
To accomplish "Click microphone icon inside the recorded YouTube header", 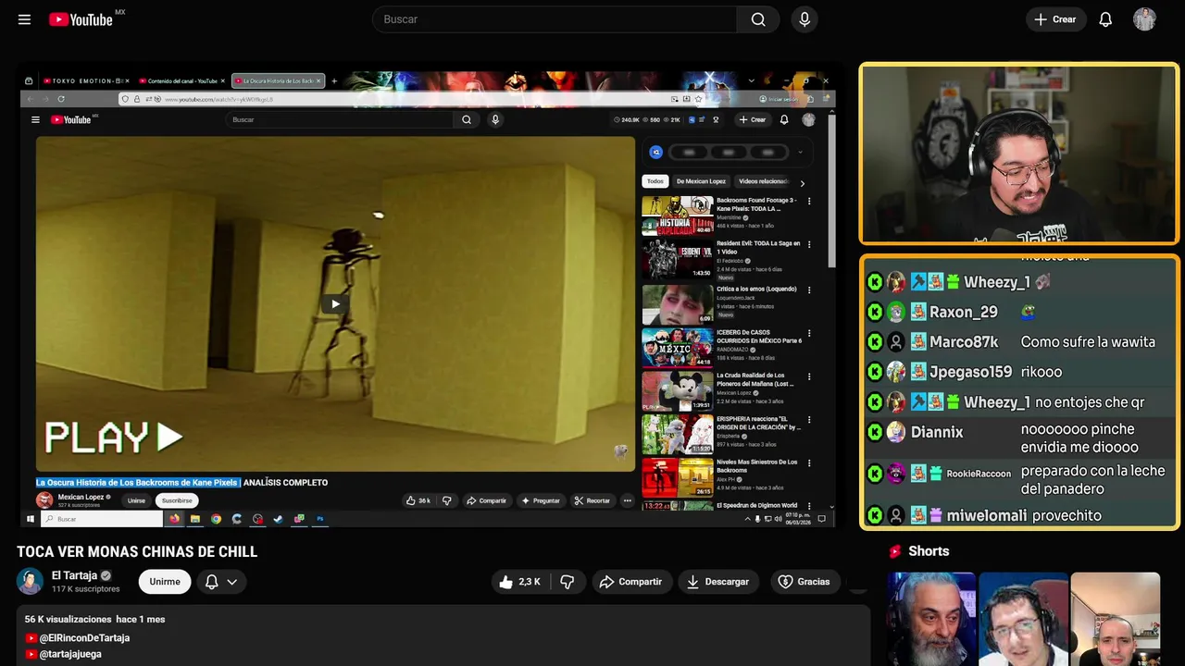I will [495, 119].
